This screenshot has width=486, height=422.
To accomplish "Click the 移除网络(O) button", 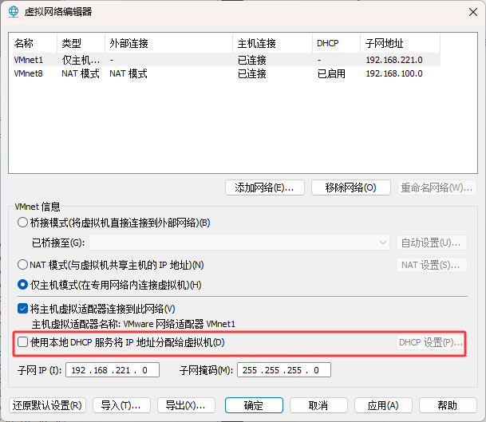I will (x=351, y=187).
